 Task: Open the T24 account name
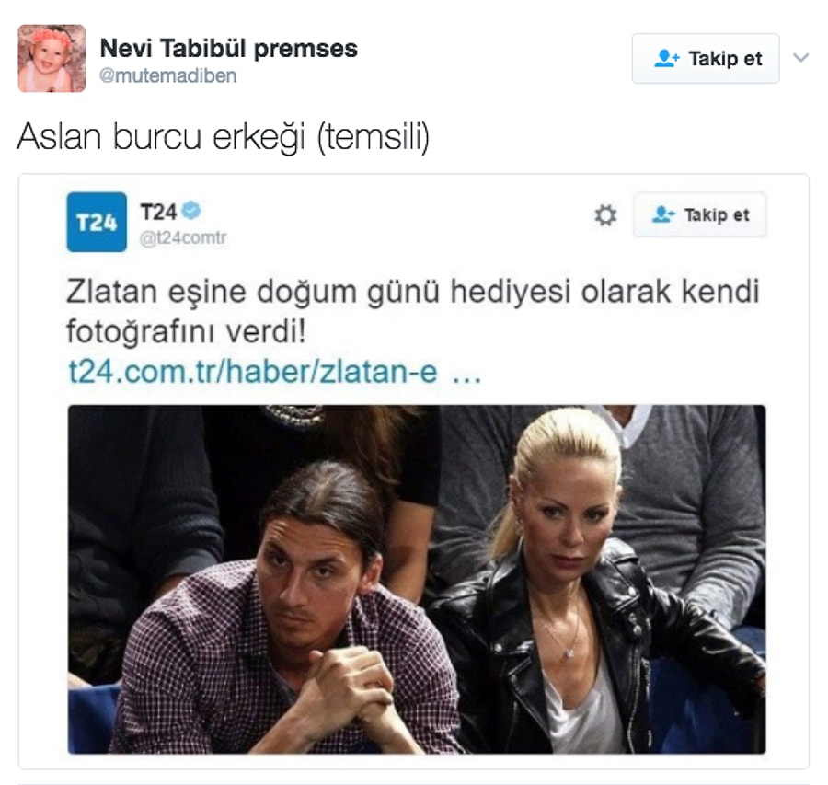tap(158, 213)
